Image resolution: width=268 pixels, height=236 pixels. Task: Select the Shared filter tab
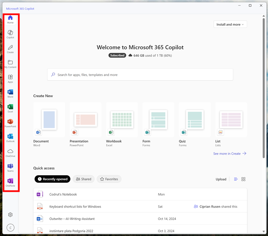click(x=84, y=179)
